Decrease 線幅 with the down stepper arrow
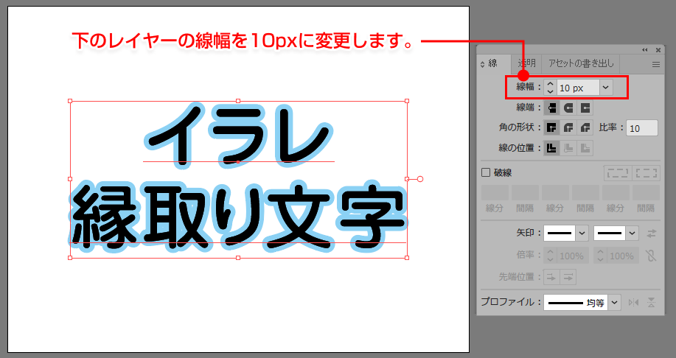Screen dimensions: 676x358 point(550,91)
